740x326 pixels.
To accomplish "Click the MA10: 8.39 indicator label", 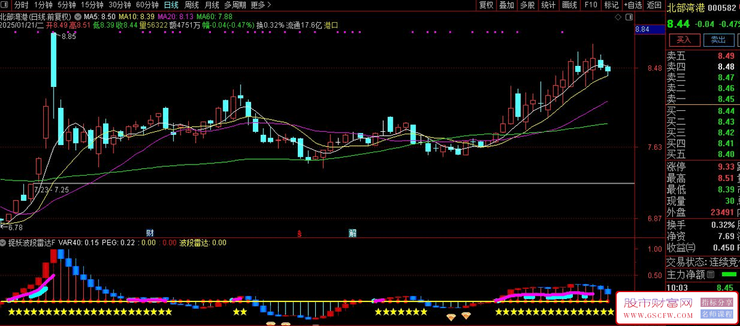I will (x=136, y=17).
